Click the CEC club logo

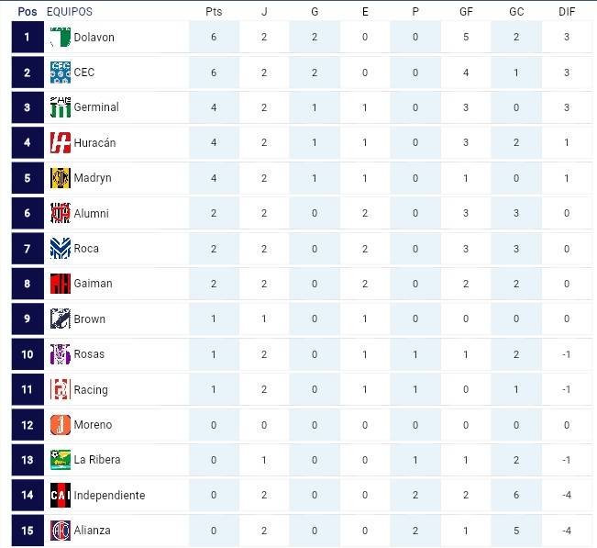[61, 73]
